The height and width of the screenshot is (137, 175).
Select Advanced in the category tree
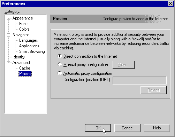coord(21,63)
